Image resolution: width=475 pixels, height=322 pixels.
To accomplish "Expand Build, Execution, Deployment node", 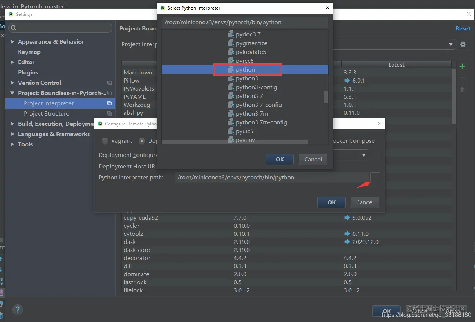I will [12, 124].
